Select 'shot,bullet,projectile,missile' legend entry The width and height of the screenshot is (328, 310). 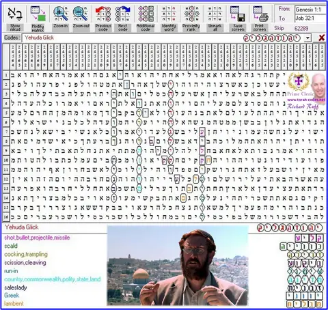[37, 238]
